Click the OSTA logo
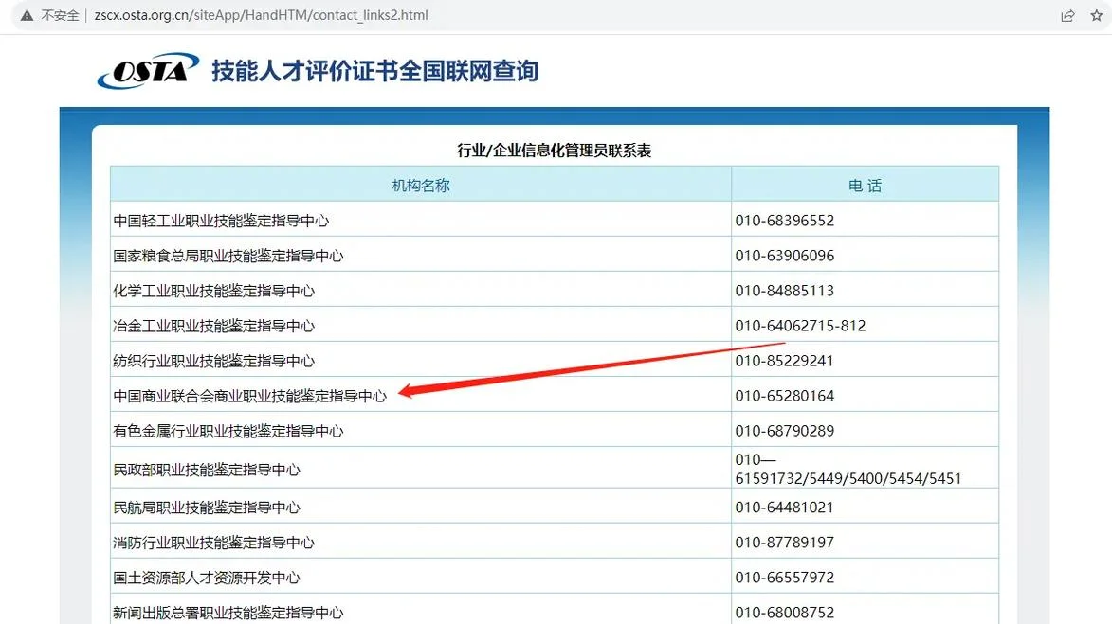 pyautogui.click(x=148, y=71)
